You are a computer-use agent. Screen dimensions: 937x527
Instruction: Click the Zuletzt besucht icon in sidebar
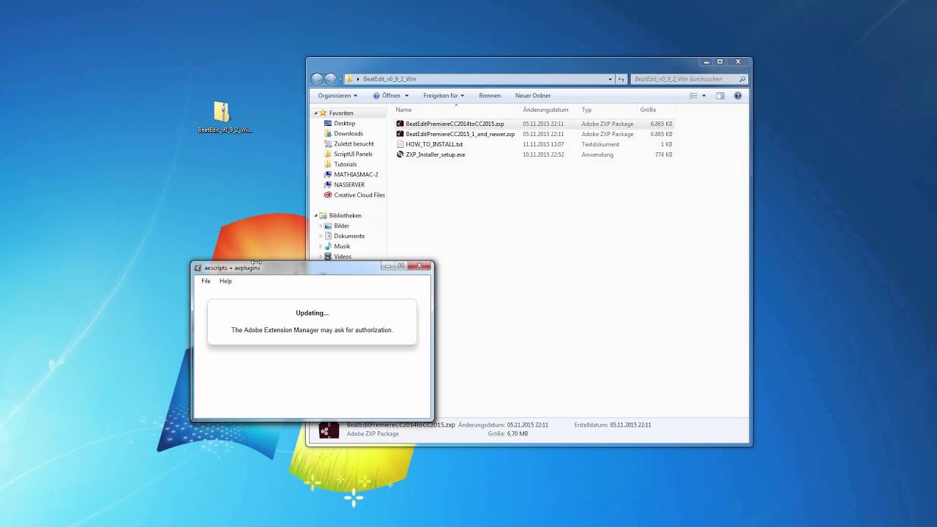(328, 144)
